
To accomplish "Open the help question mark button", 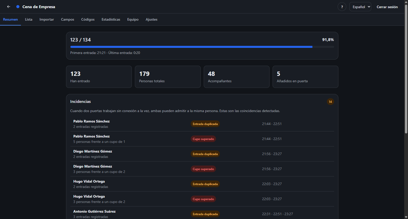I will tap(342, 7).
